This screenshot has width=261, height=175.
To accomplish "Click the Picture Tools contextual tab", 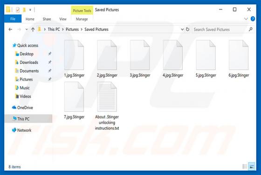I will [82, 11].
